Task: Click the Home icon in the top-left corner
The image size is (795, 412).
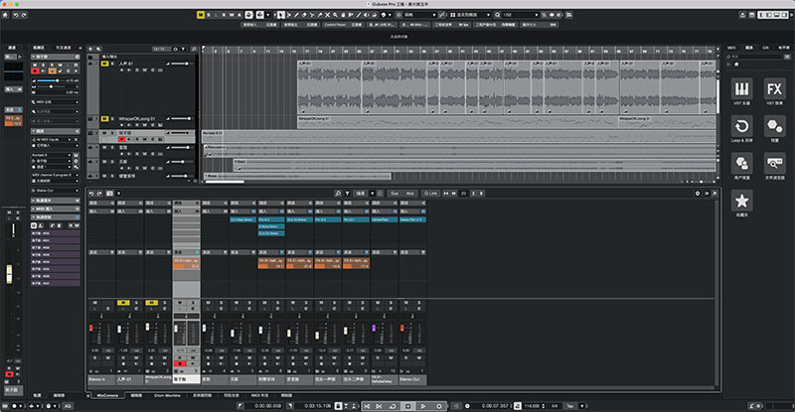Action: (5, 15)
